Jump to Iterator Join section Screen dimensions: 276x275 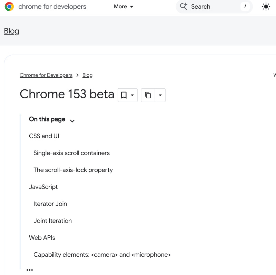50,204
